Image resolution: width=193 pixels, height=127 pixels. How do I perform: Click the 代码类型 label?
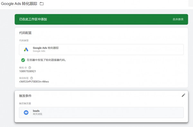pos(24,40)
